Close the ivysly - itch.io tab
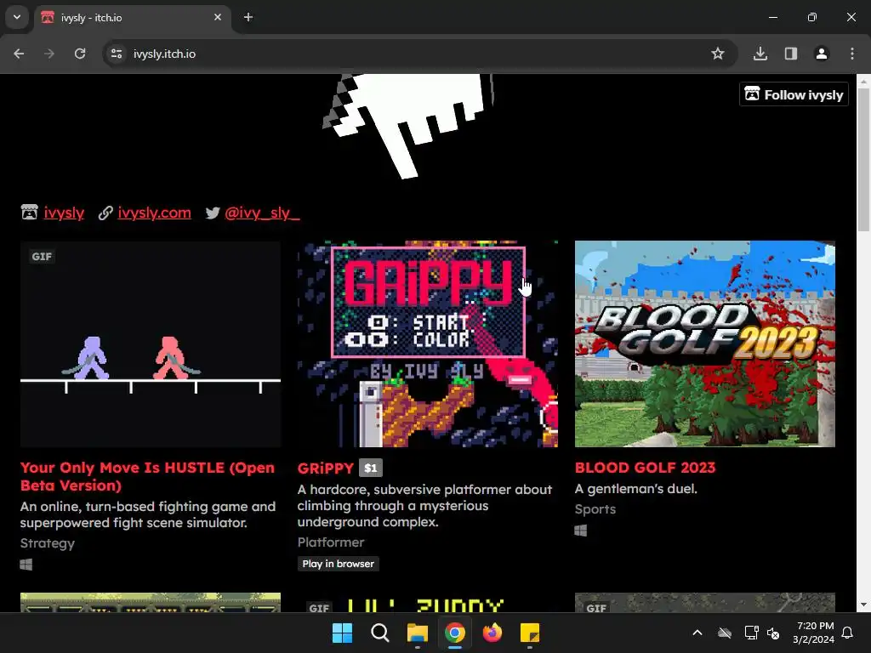Screen dimensions: 871x653 point(218,17)
